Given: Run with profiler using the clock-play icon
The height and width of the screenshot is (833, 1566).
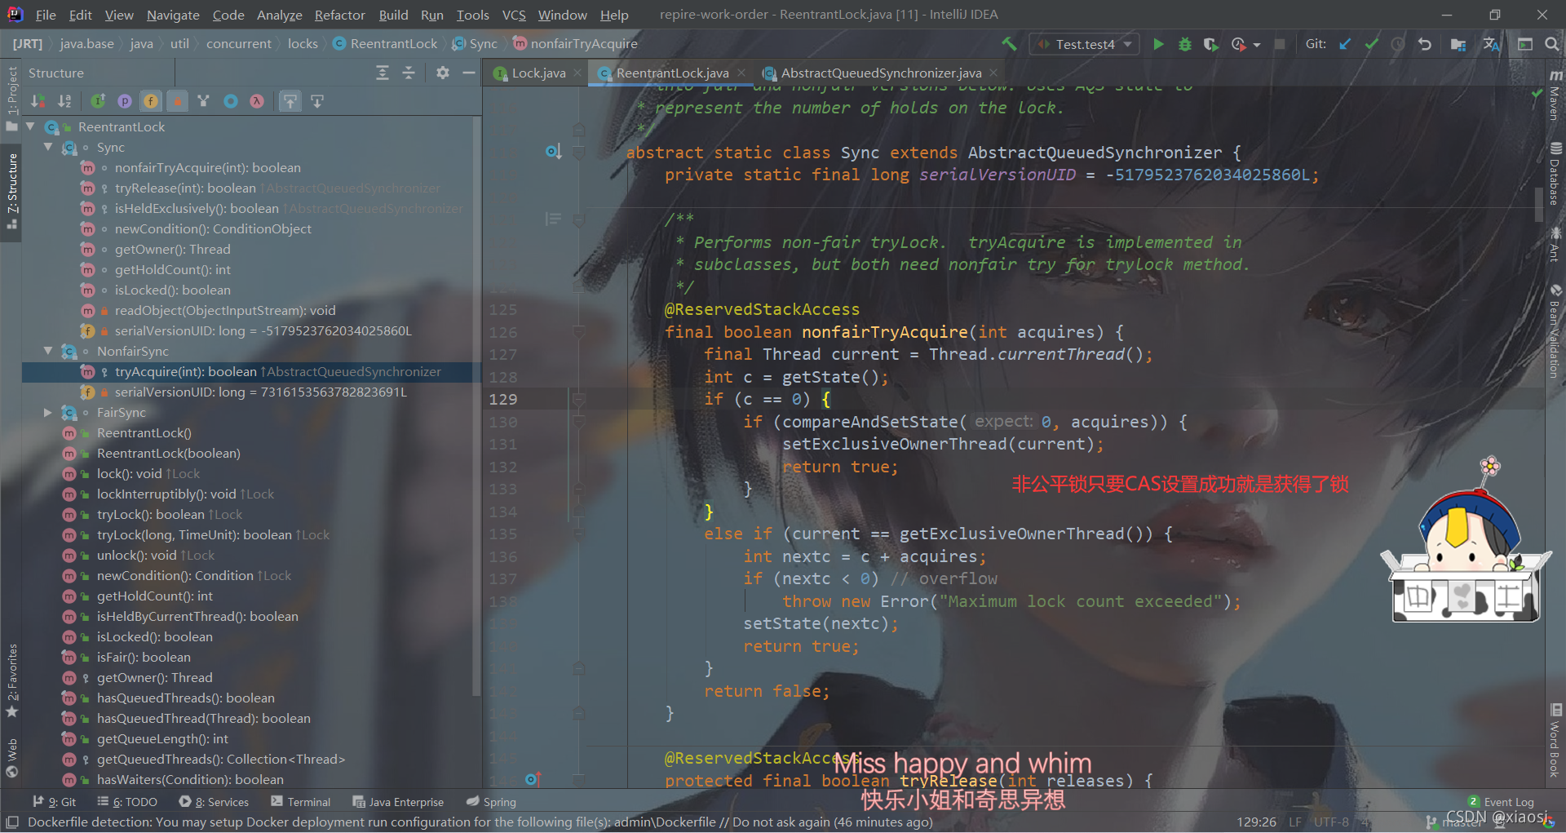Looking at the screenshot, I should (1238, 44).
